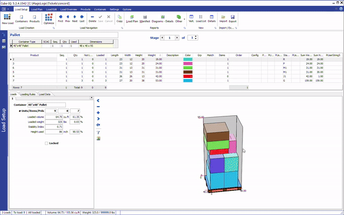Click the Pallet load name field
The image size is (344, 215).
pos(64,35)
